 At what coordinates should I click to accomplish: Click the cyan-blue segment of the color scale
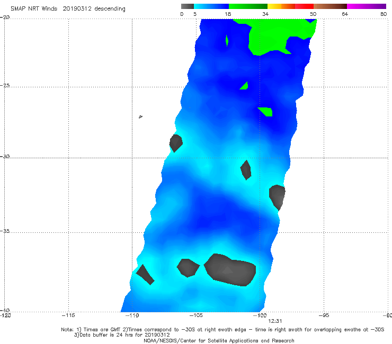tap(211, 6)
